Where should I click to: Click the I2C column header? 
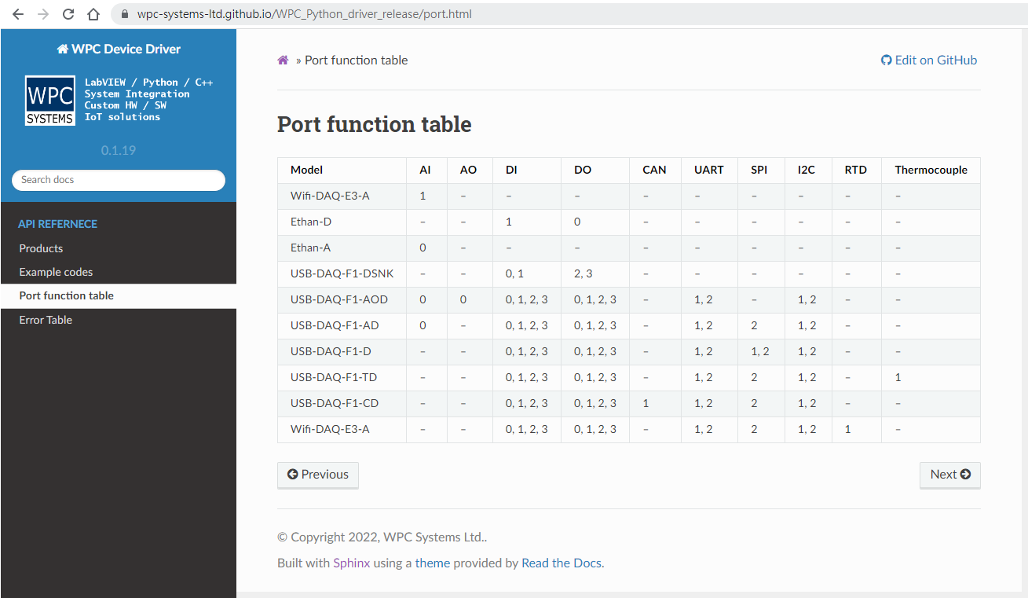point(807,170)
